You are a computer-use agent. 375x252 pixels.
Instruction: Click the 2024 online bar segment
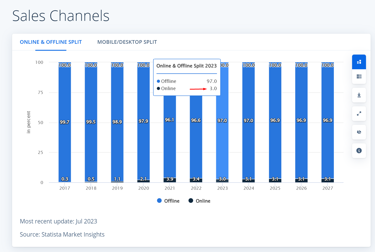pos(248,180)
